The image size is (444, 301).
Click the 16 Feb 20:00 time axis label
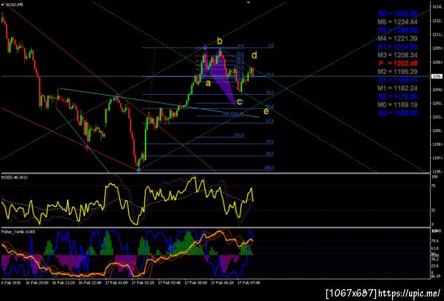coord(36,283)
